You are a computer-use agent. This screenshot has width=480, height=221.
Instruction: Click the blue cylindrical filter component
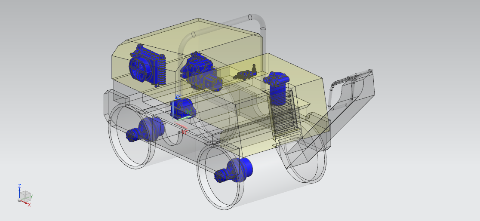(277, 88)
